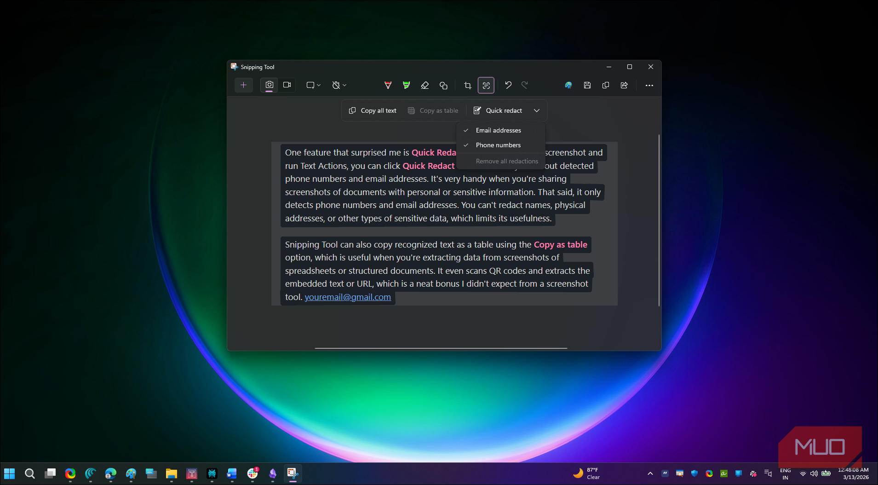Select the Image crop tool
Screen dimensions: 878x485
(x=468, y=85)
